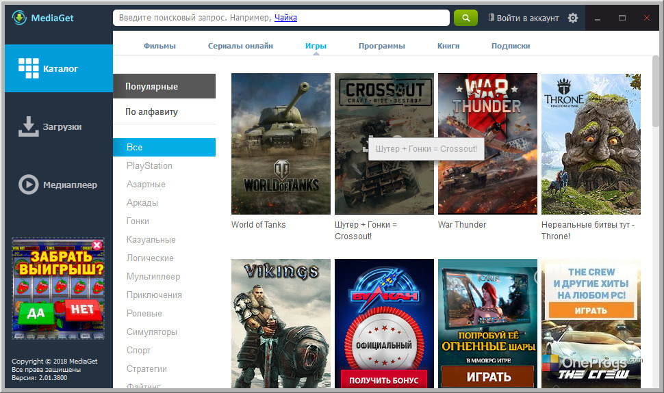Image resolution: width=664 pixels, height=393 pixels.
Task: Click the green search magnifier button
Action: [465, 18]
